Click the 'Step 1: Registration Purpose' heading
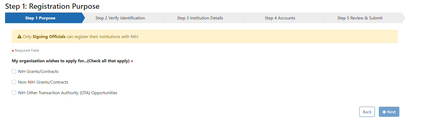 click(52, 6)
